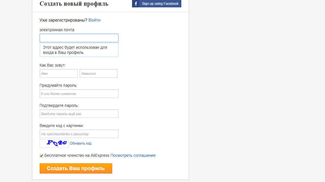Viewport: 325px width, 182px height.
Task: Click the "Введите код с картинки:" label
Action: click(62, 126)
